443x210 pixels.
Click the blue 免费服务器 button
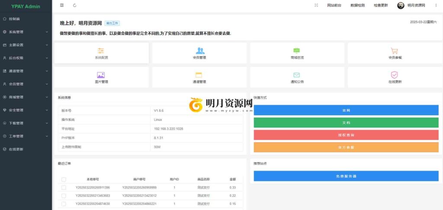click(346, 176)
